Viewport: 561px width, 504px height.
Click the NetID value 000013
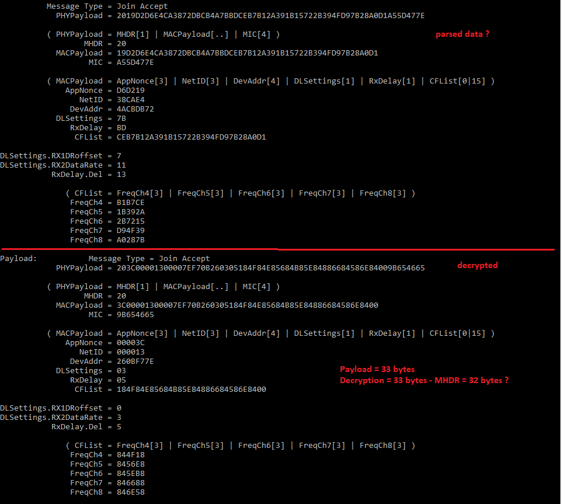pyautogui.click(x=131, y=352)
